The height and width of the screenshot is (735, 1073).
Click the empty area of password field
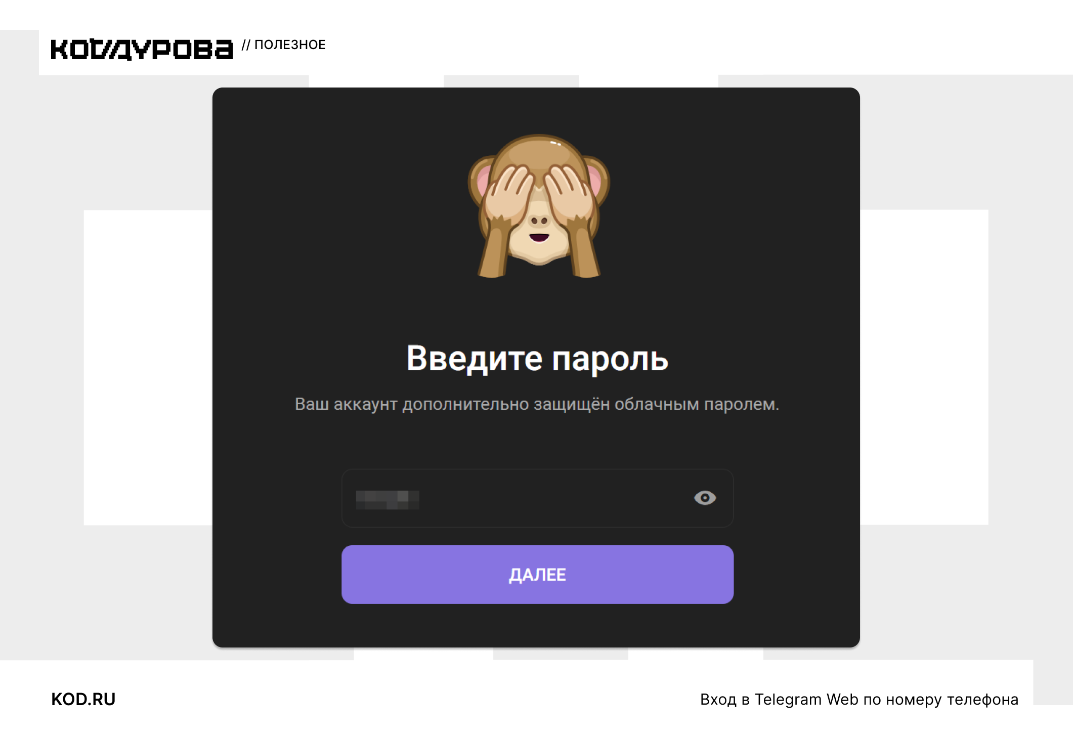pos(556,498)
